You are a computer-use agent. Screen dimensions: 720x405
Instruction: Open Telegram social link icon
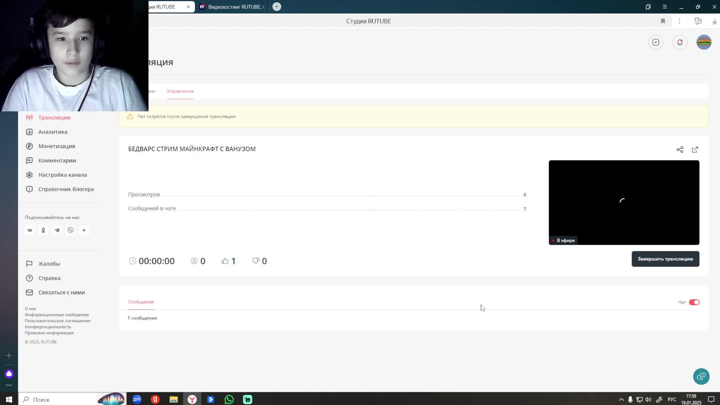click(57, 230)
